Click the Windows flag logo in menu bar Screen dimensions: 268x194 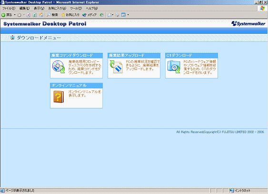pos(262,8)
